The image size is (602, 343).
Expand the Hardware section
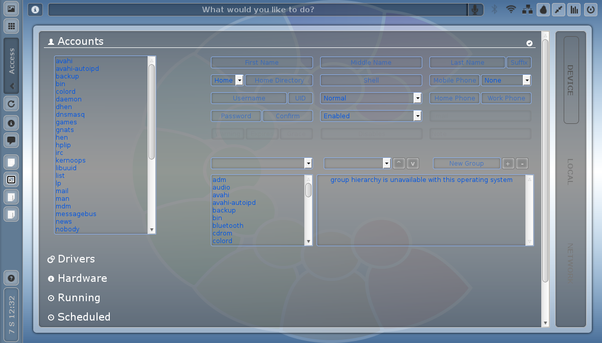coord(82,278)
